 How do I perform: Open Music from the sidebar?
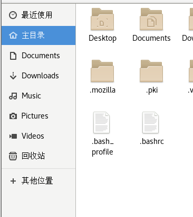[38, 96]
